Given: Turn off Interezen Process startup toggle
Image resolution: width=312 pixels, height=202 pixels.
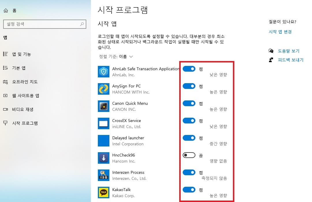Looking at the screenshot, I should 189,172.
